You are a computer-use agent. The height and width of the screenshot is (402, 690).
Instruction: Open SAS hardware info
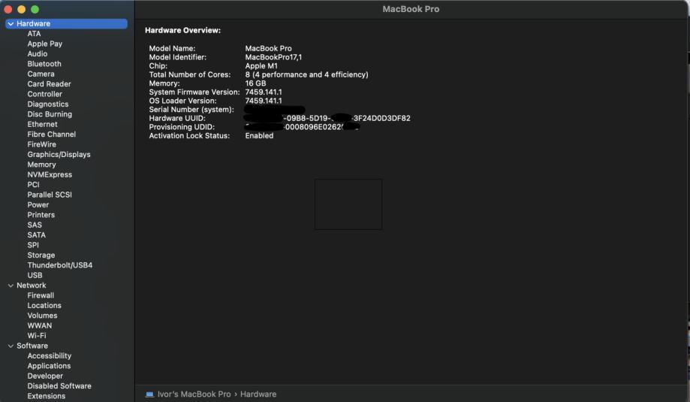35,225
